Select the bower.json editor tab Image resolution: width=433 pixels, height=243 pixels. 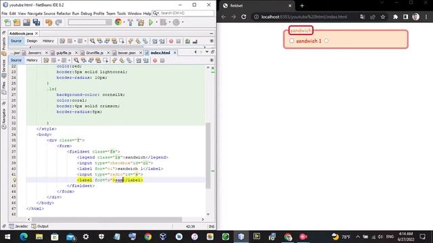click(x=127, y=53)
